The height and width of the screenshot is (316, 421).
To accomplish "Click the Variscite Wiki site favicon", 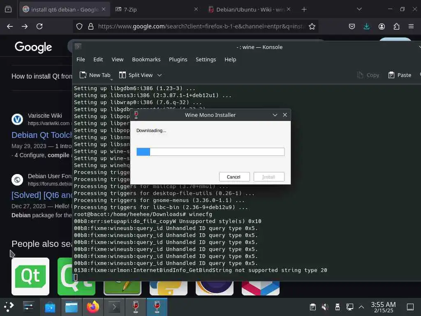I will coord(17,119).
